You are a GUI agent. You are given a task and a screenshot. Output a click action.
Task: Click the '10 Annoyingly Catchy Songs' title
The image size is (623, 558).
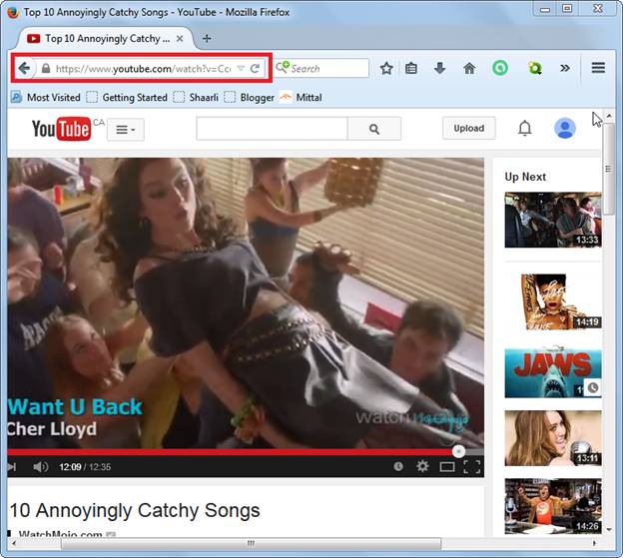(x=135, y=510)
